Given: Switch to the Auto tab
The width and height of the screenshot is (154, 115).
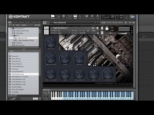Looking at the screenshot, I should coord(39,22).
